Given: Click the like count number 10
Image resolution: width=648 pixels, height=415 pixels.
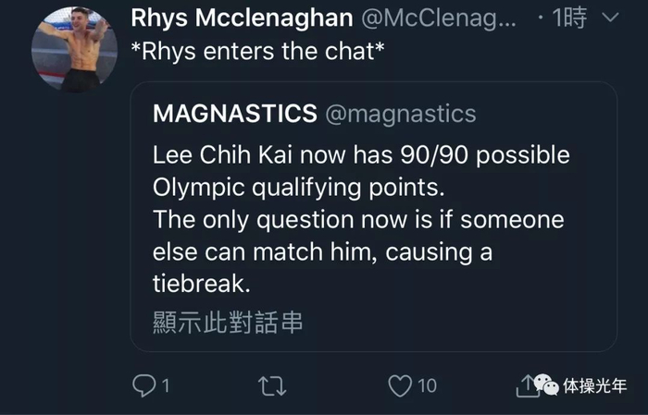Looking at the screenshot, I should 427,384.
